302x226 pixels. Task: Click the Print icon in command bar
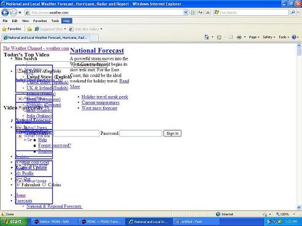pyautogui.click(x=239, y=37)
